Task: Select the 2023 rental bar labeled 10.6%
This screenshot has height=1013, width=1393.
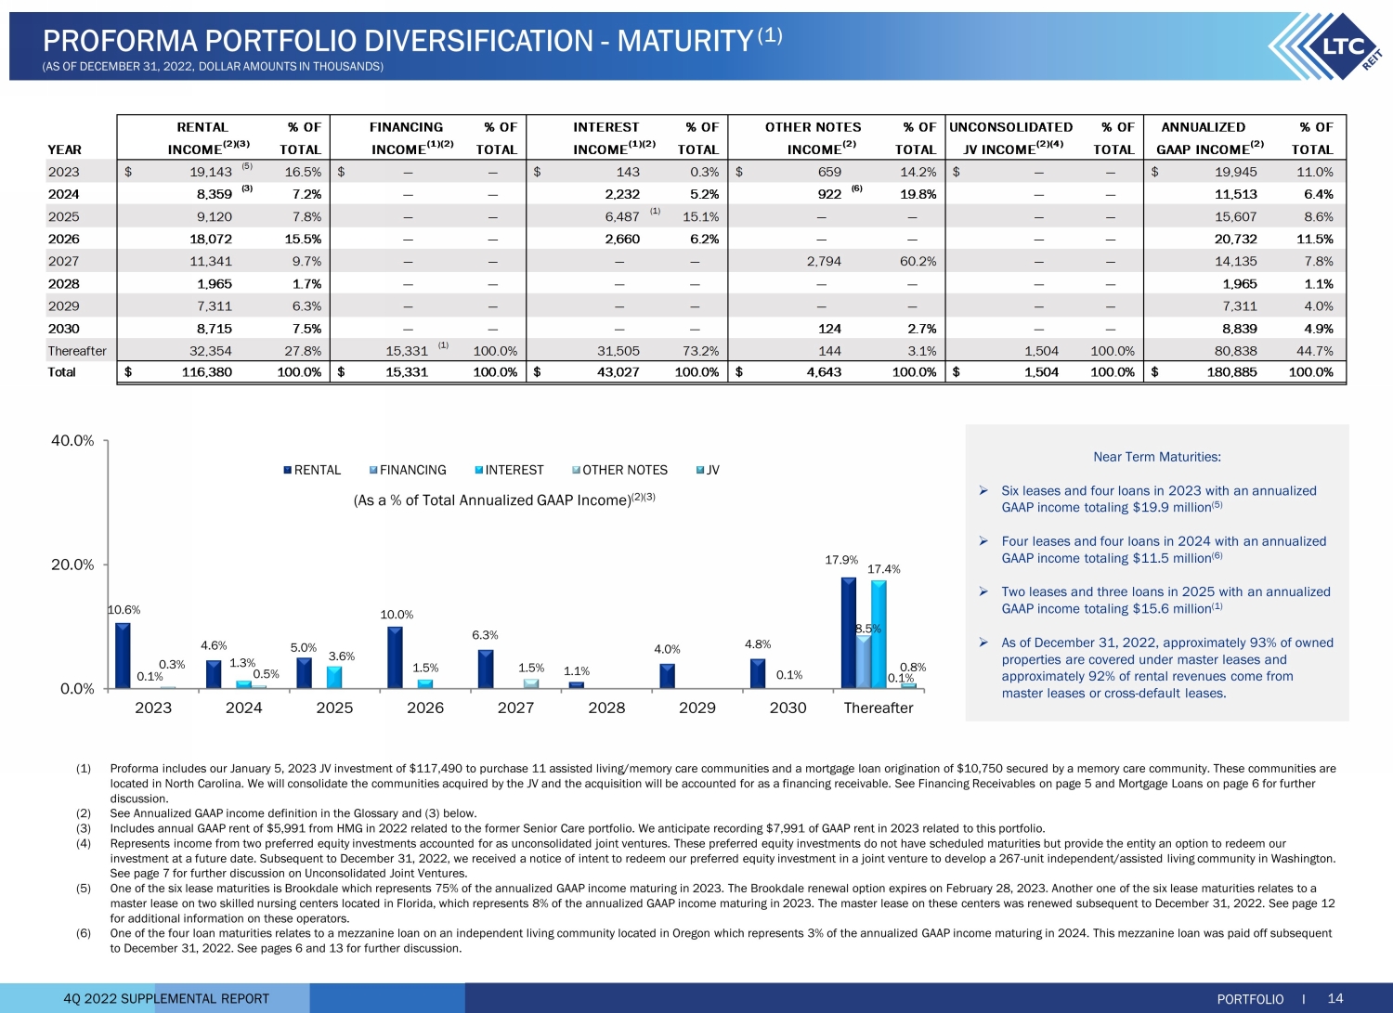Action: pyautogui.click(x=123, y=656)
